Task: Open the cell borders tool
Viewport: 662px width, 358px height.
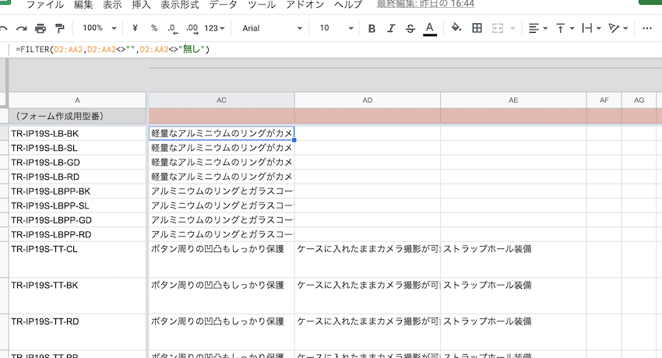Action: (477, 28)
